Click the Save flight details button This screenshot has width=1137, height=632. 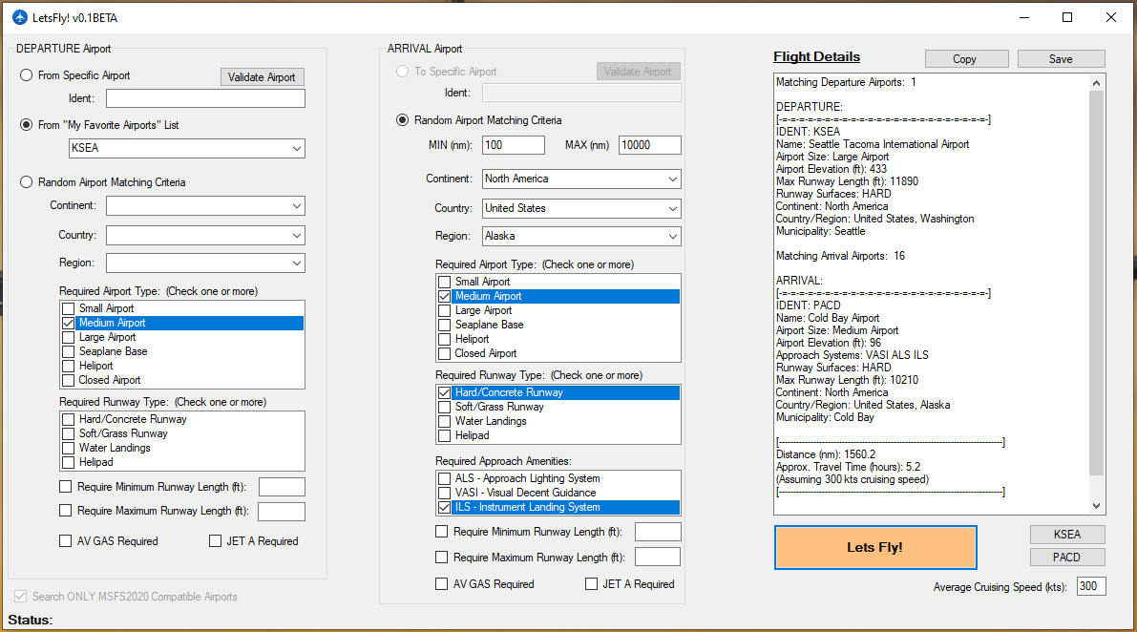(x=1061, y=59)
